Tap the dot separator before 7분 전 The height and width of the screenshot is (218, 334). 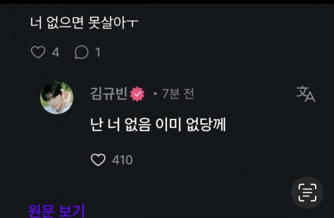coord(155,94)
